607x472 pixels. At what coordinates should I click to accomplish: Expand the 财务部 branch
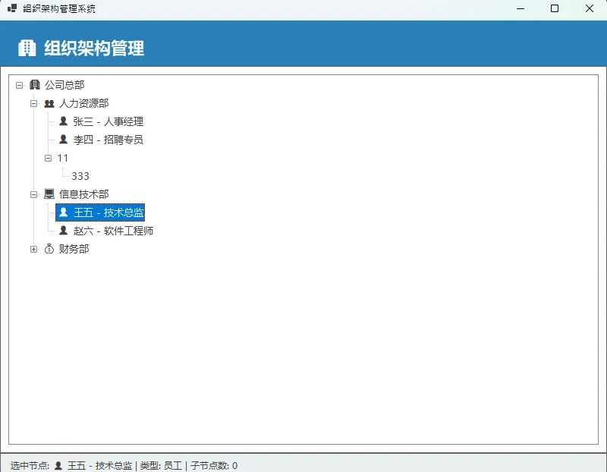pyautogui.click(x=34, y=249)
